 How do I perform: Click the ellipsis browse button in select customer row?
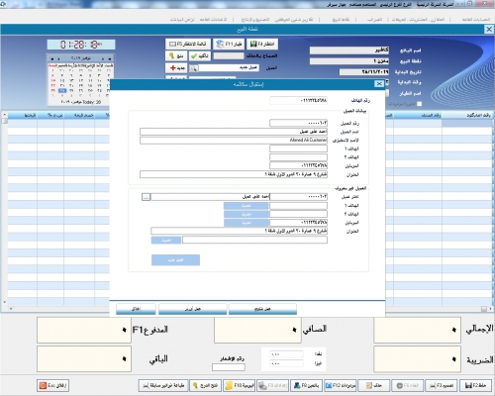[x=147, y=197]
